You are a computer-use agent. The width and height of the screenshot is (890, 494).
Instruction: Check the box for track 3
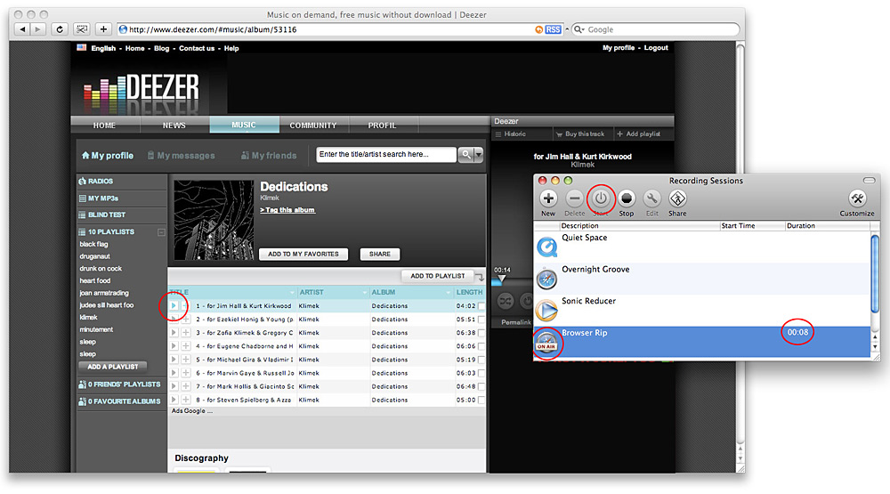coord(481,333)
